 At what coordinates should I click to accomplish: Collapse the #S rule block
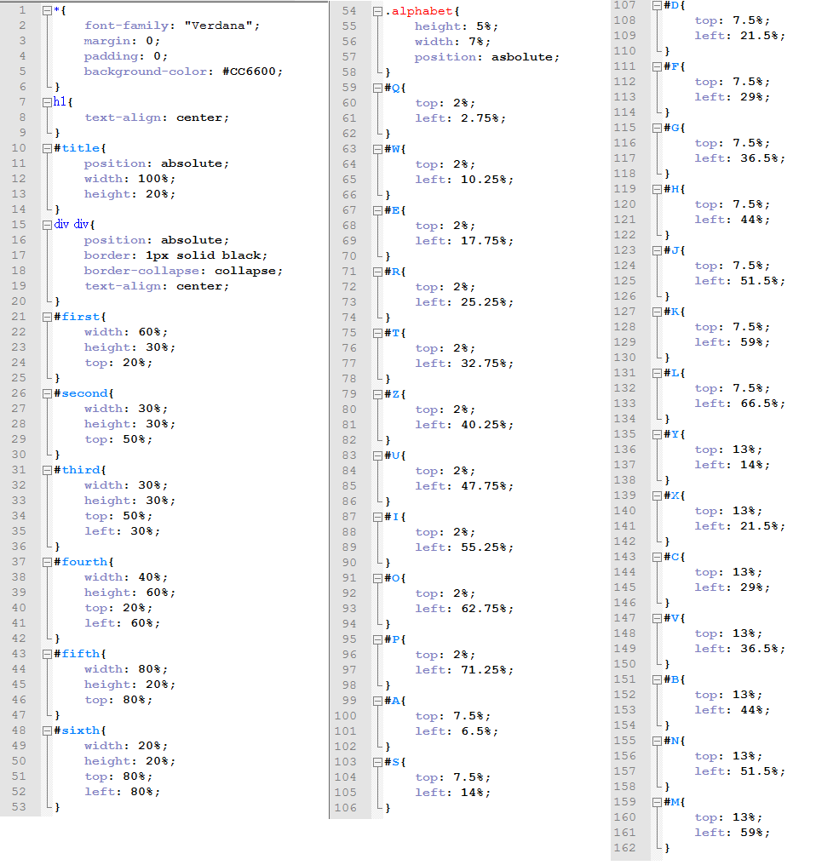[x=377, y=762]
